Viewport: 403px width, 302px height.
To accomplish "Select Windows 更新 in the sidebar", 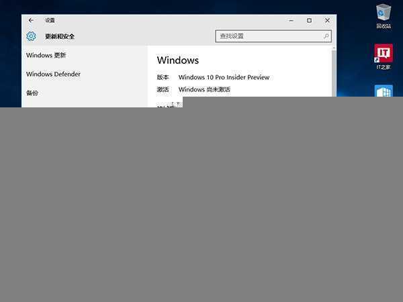I will [x=46, y=55].
